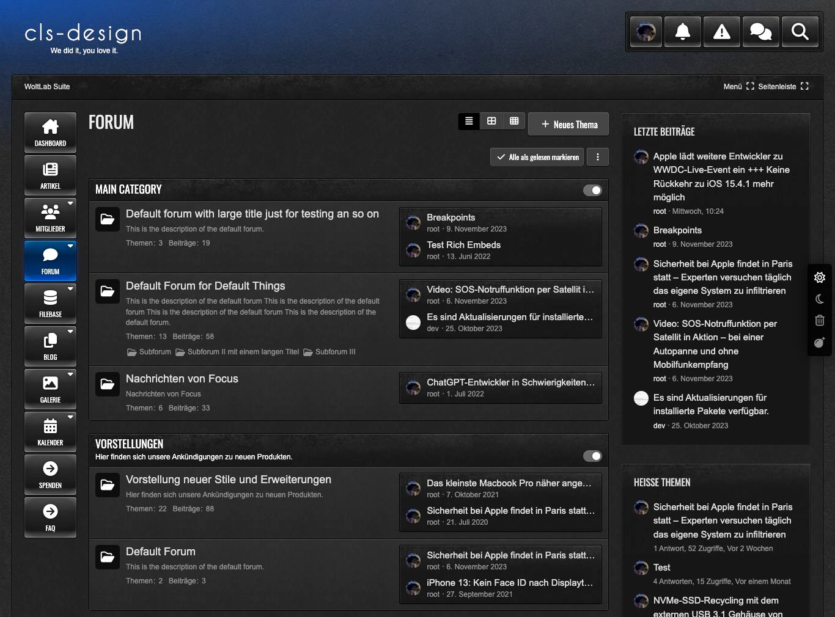Toggle dark mode moon icon
This screenshot has height=617, width=835.
point(820,299)
